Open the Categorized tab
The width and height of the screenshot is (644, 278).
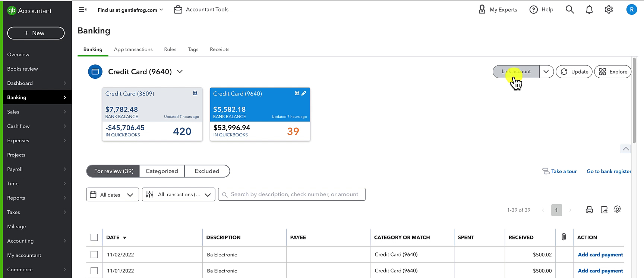[162, 171]
